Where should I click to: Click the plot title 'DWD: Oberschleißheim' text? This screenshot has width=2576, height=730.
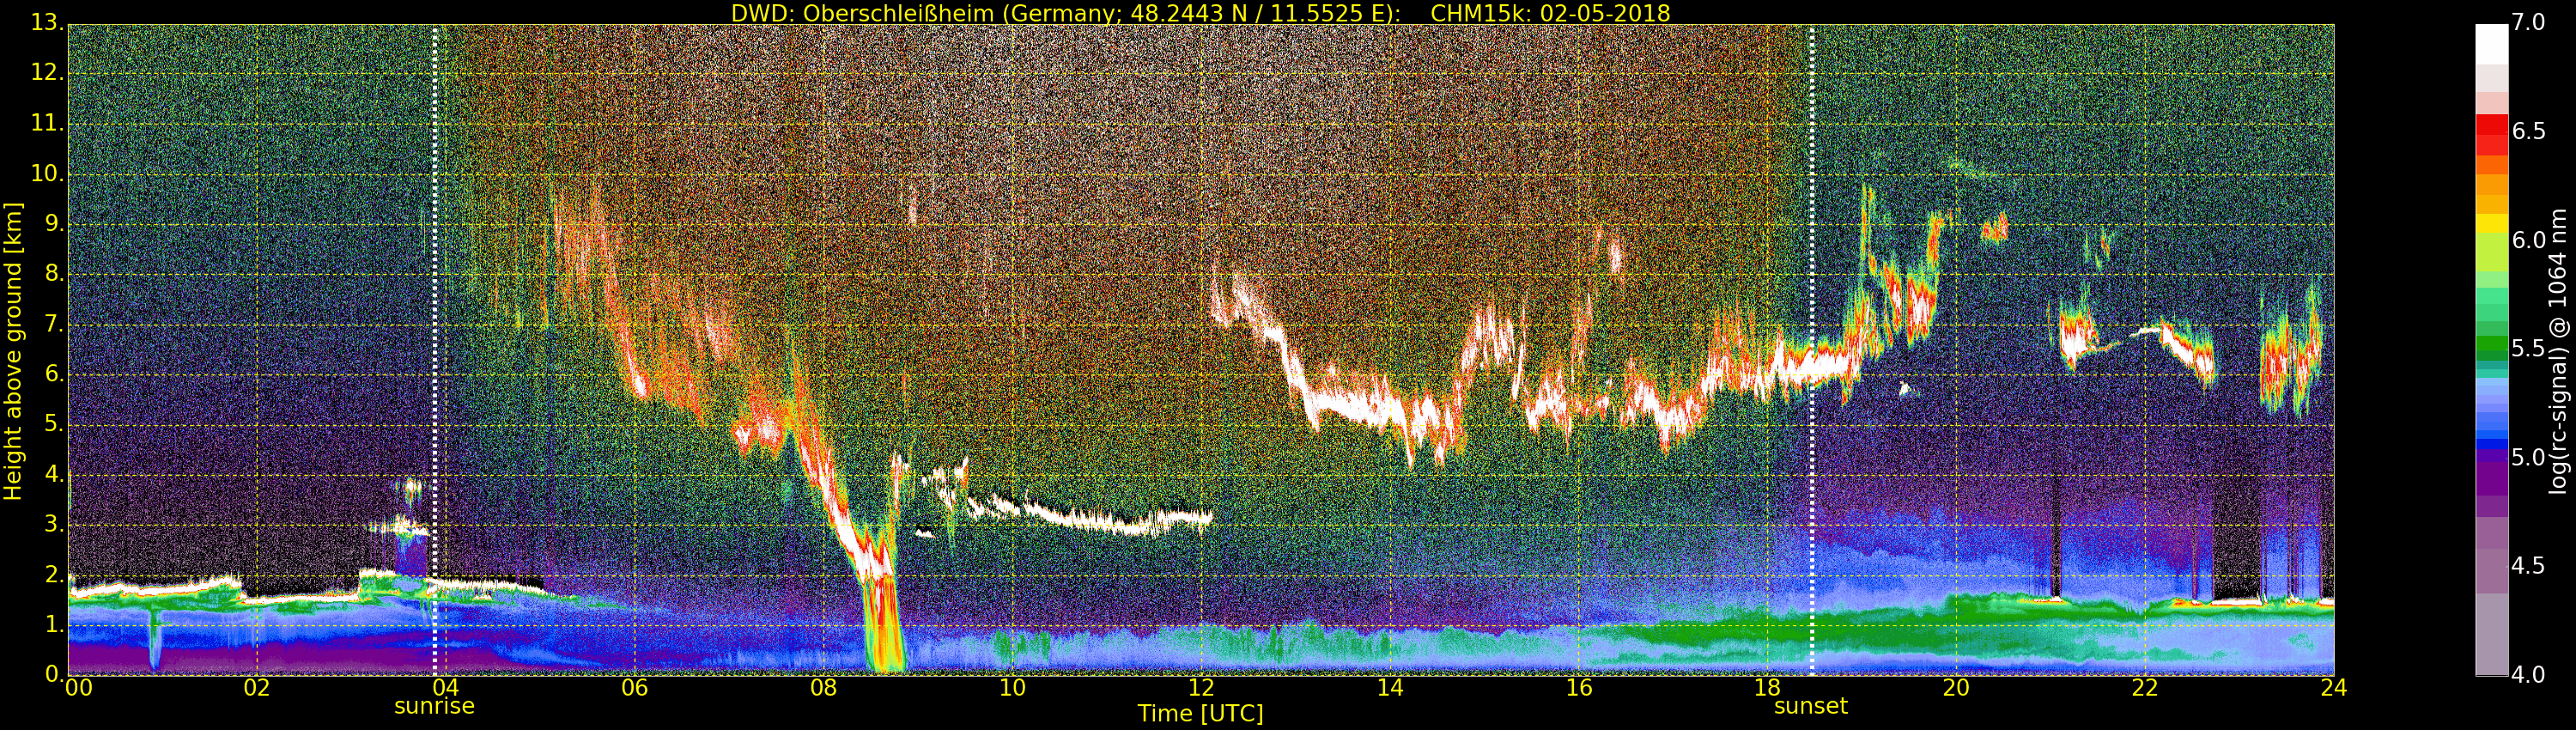(864, 13)
